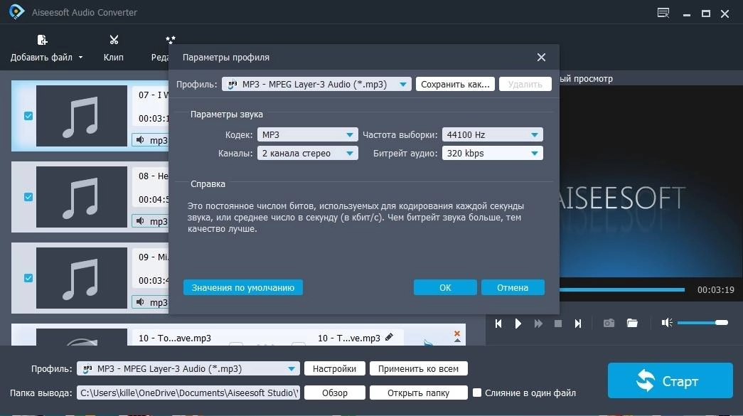Uncheck the checkbox for track 09

coord(28,278)
